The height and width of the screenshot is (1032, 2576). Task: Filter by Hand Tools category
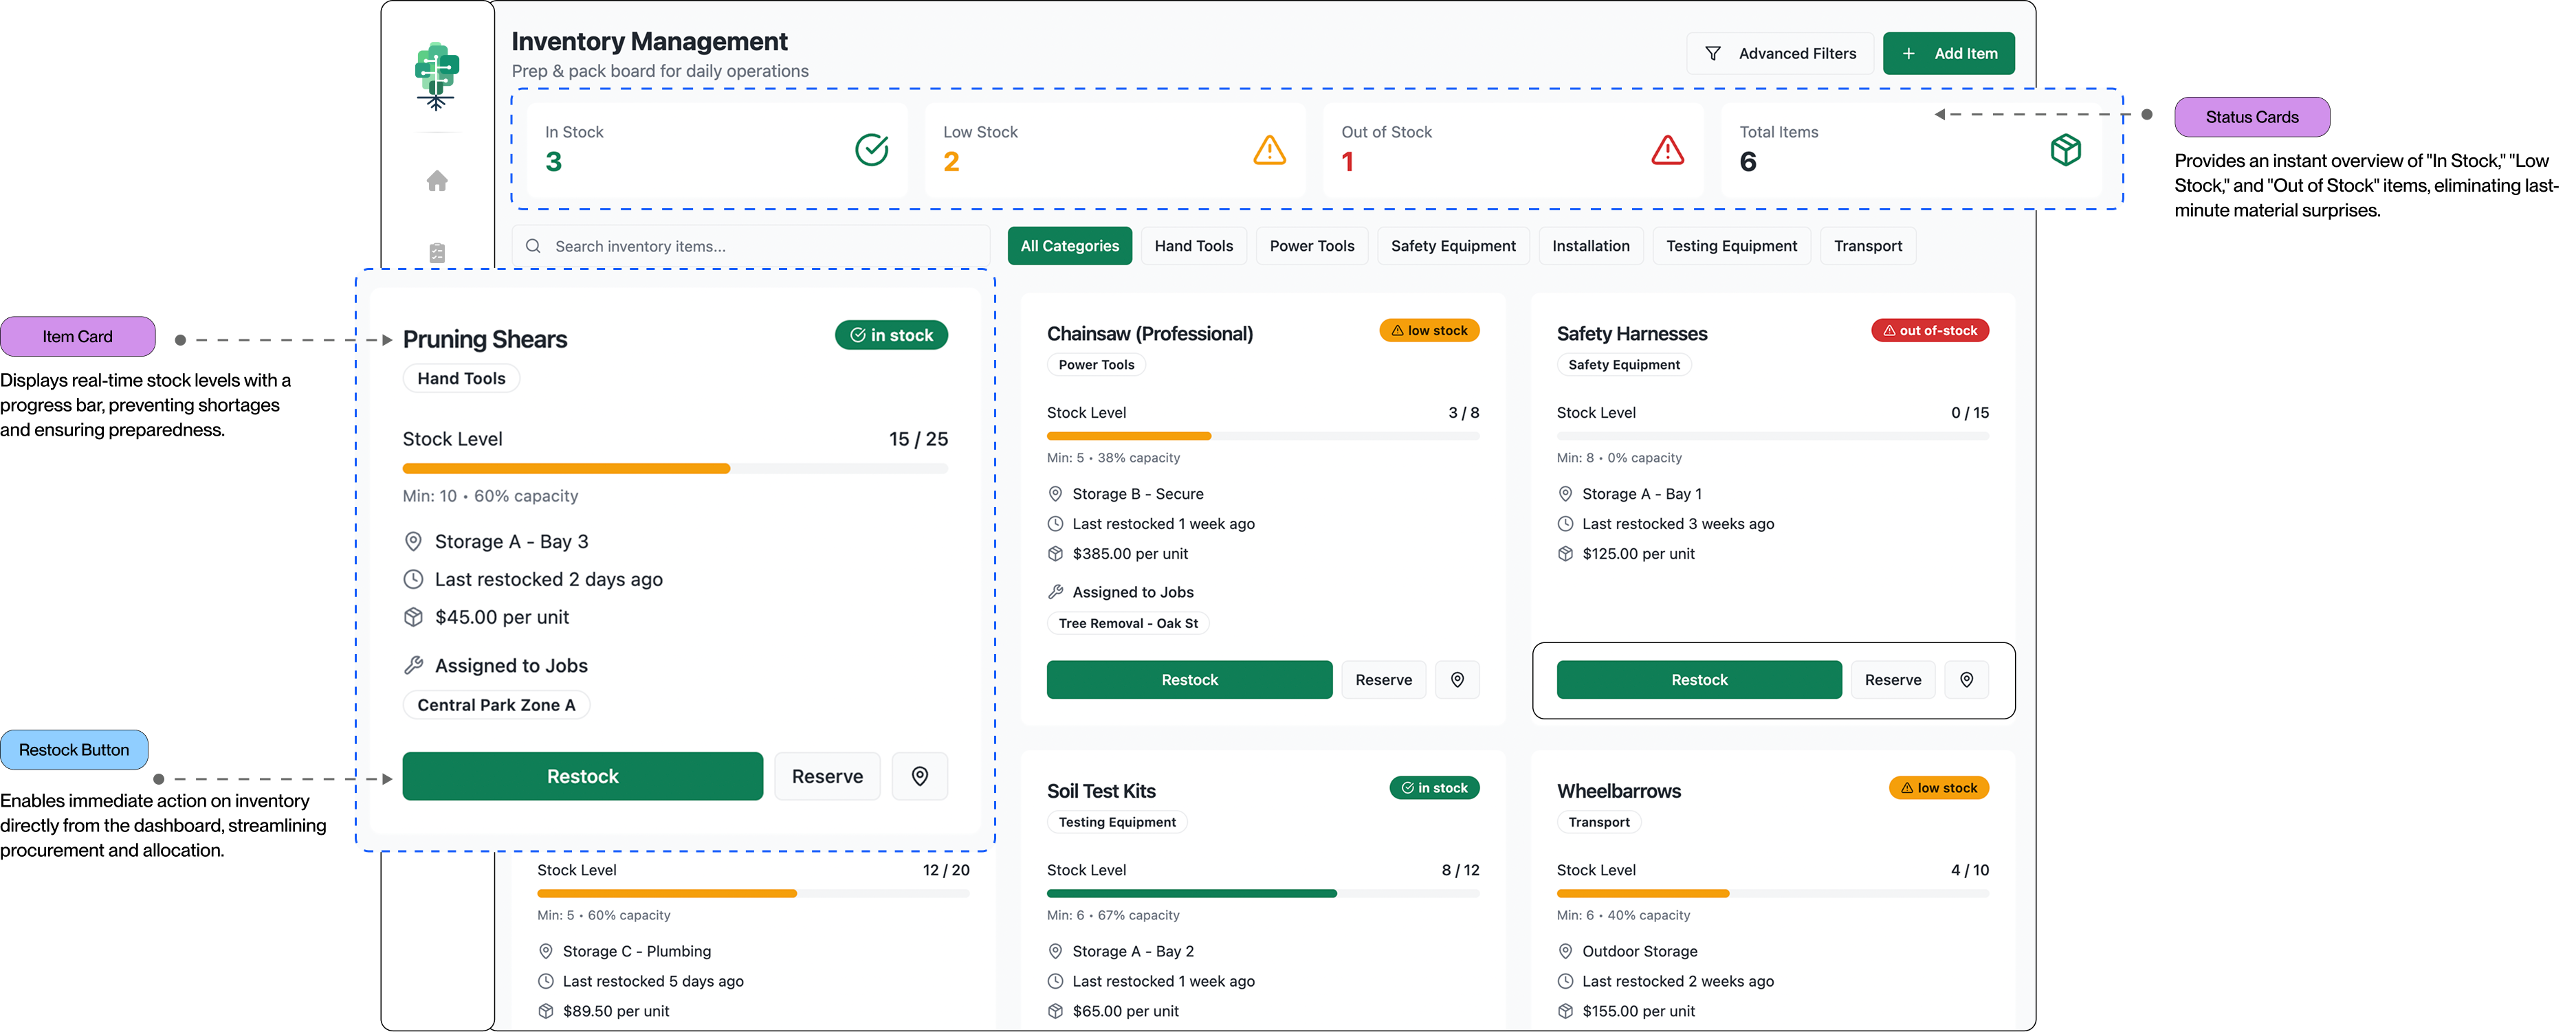[x=1193, y=246]
